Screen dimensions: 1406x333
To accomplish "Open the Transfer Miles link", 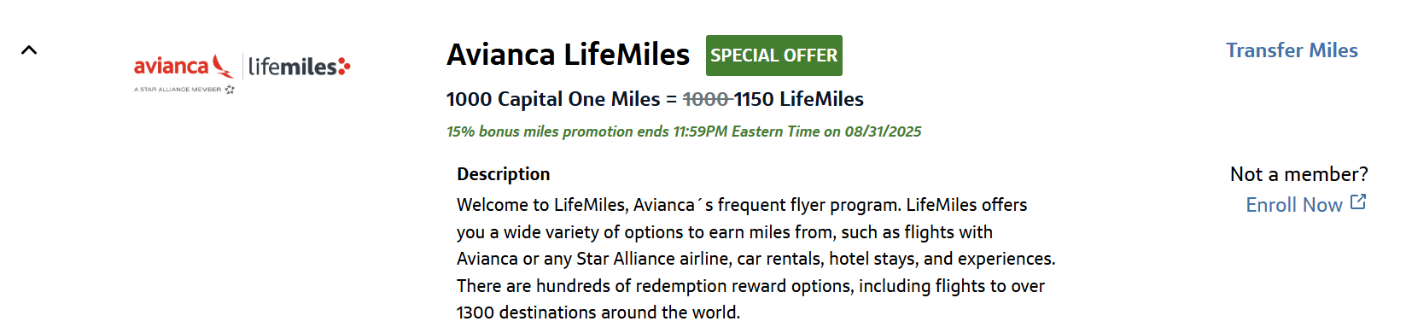I will pos(1292,50).
